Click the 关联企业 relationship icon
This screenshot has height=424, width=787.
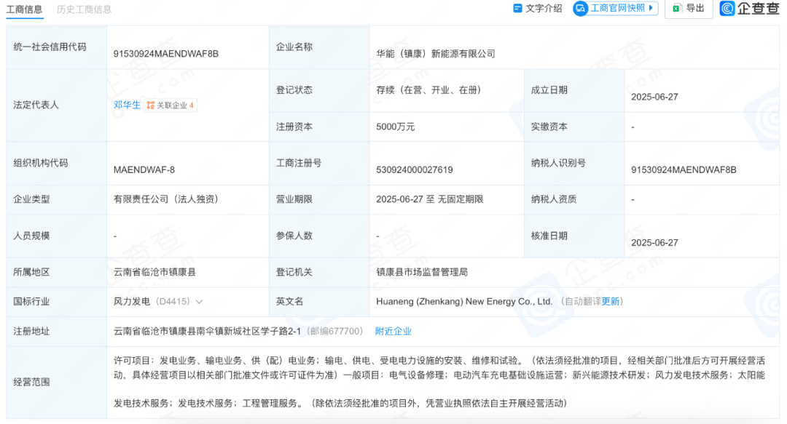pyautogui.click(x=151, y=105)
